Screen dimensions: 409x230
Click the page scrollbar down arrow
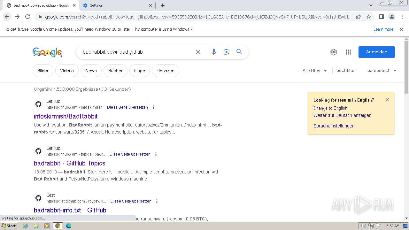tap(406, 218)
